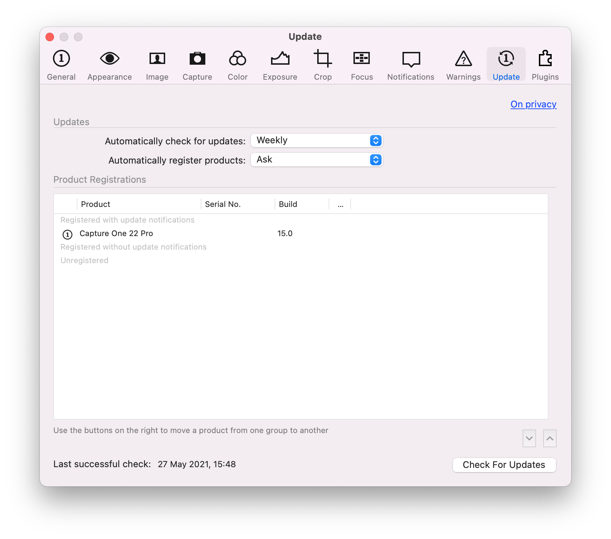Move product down with down-arrow button

point(529,438)
